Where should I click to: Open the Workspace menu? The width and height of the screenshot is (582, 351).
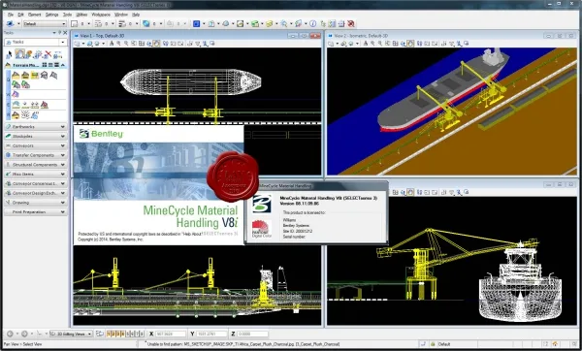(x=101, y=15)
